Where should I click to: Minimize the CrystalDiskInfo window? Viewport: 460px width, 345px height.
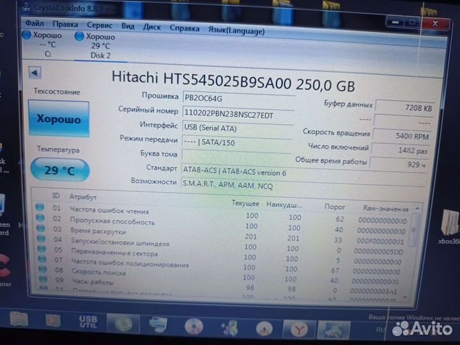tap(395, 22)
